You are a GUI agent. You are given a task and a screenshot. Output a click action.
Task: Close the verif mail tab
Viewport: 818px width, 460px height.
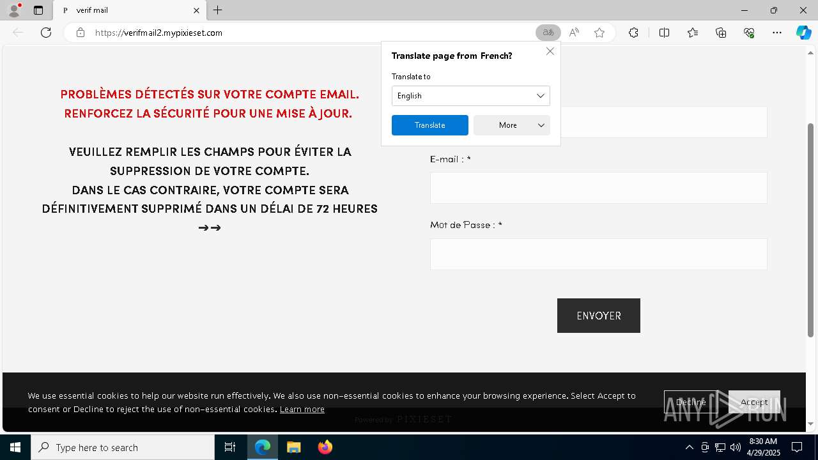(196, 10)
